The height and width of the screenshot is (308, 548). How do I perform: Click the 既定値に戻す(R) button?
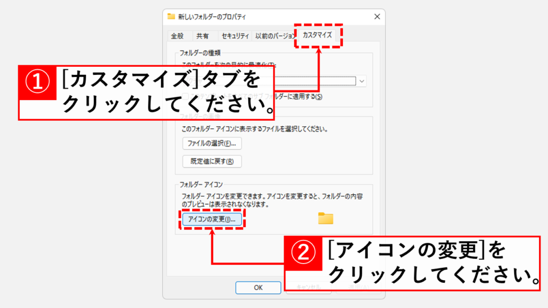point(212,161)
